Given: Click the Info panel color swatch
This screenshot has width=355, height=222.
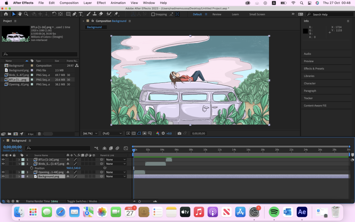Looking at the screenshot, I should click(x=305, y=31).
